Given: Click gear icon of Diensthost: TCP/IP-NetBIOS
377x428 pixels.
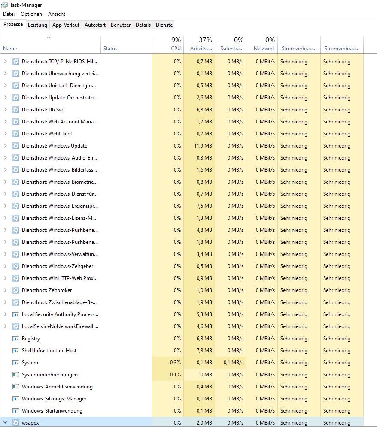Looking at the screenshot, I should pyautogui.click(x=16, y=62).
